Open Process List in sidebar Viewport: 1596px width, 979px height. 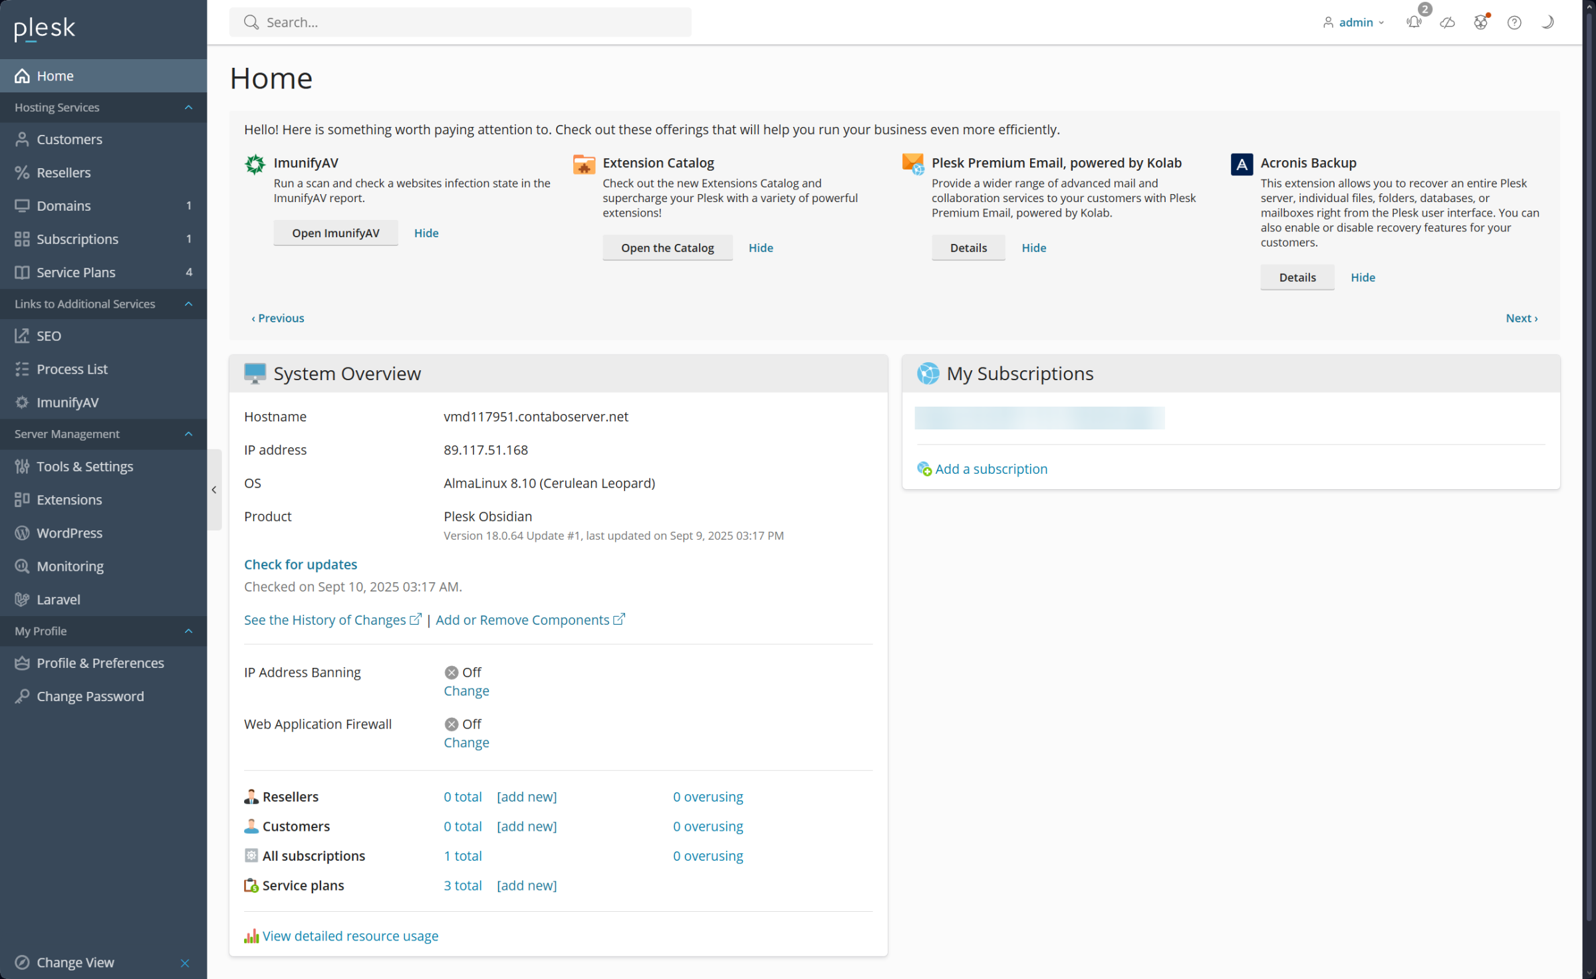tap(103, 369)
